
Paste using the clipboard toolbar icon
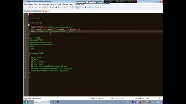[x=47, y=7]
